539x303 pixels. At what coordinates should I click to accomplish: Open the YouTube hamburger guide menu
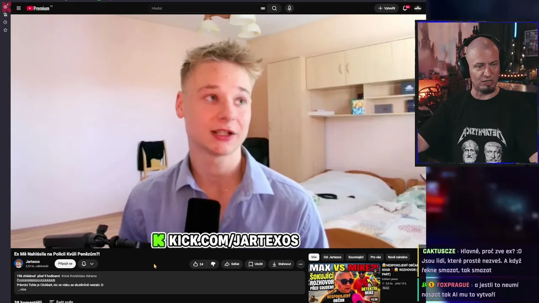pos(19,8)
